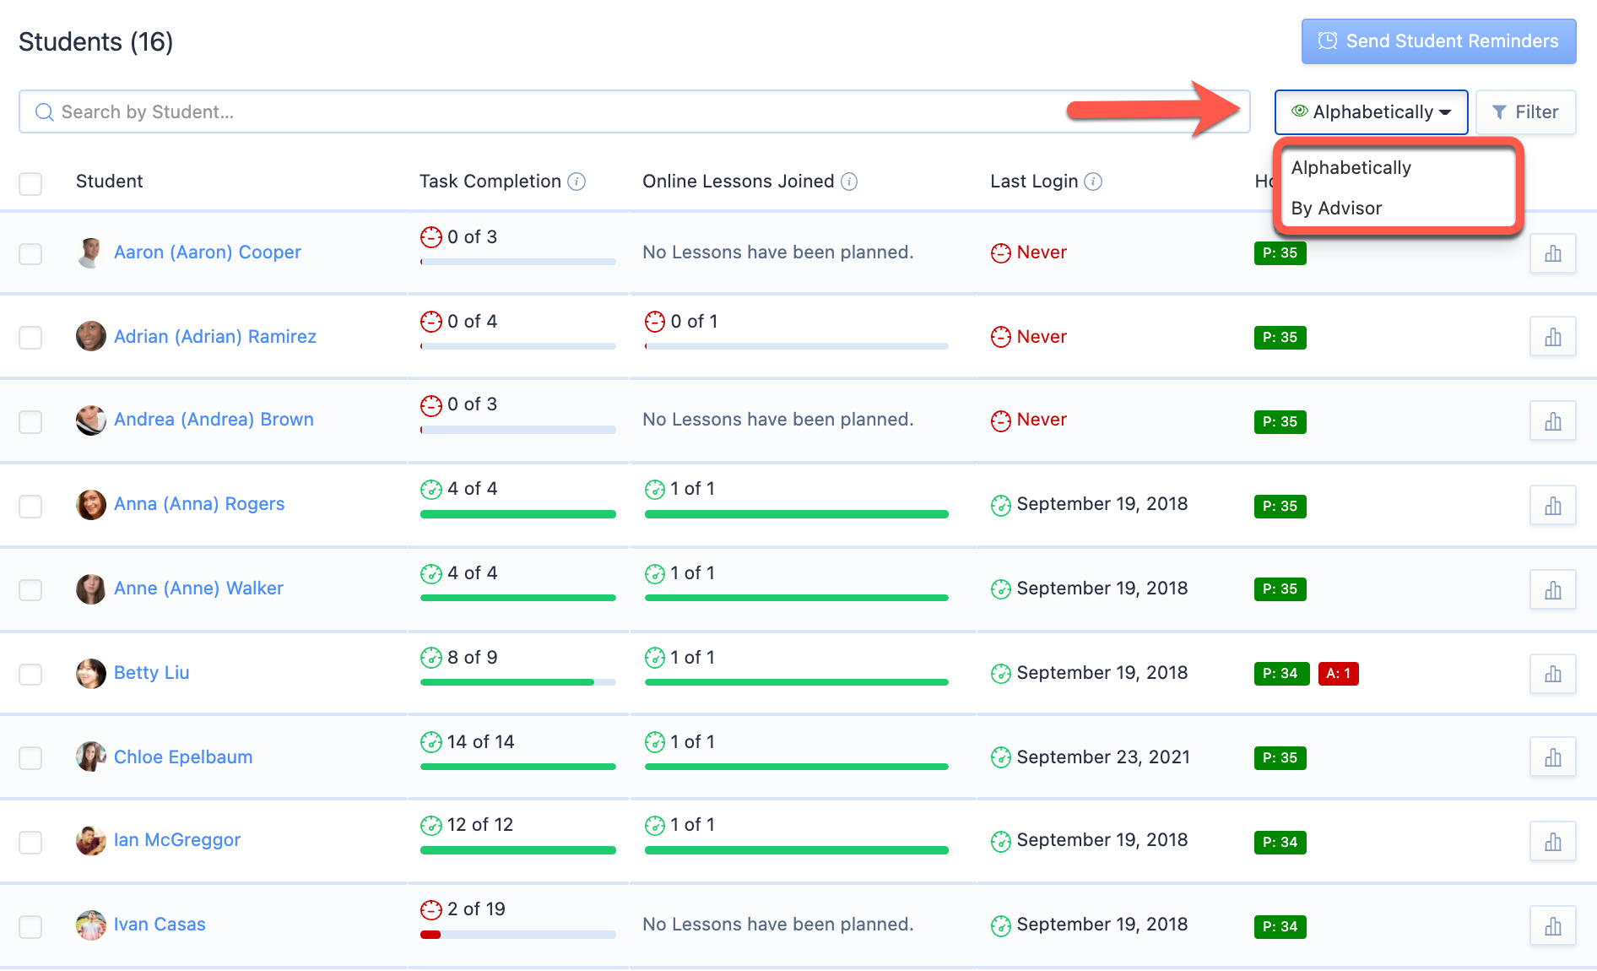
Task: Click the red A: 1 badge for Betty Liu
Action: (1338, 674)
